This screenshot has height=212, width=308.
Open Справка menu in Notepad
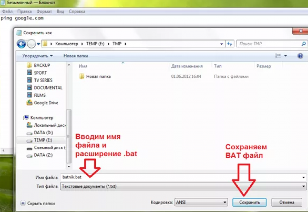coord(77,11)
